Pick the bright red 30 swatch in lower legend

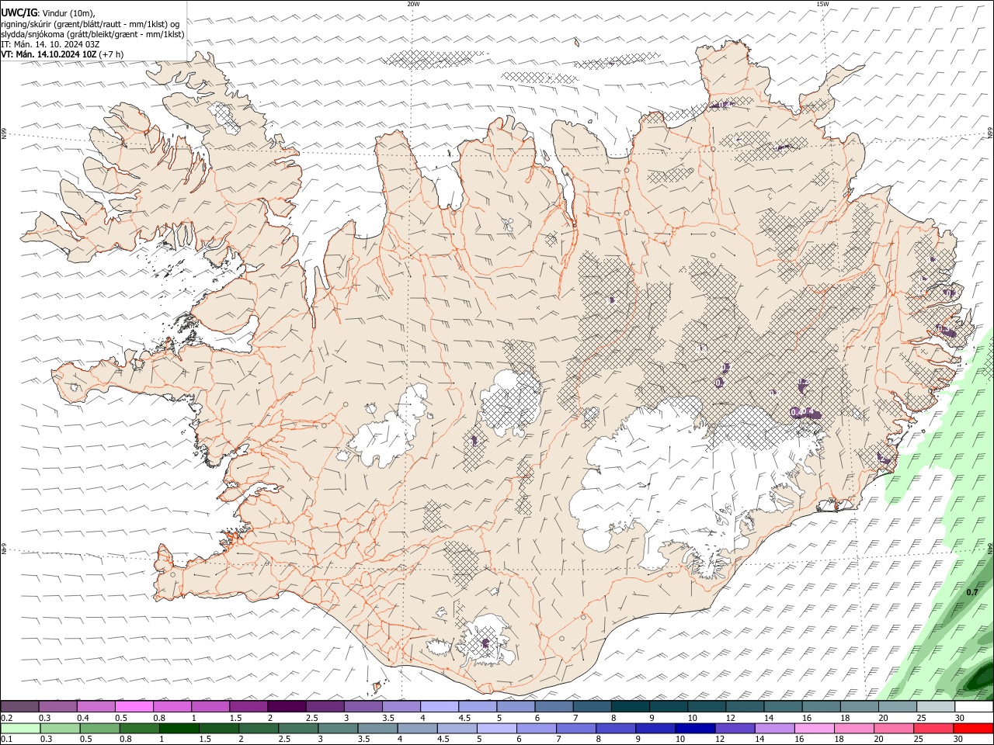972,728
